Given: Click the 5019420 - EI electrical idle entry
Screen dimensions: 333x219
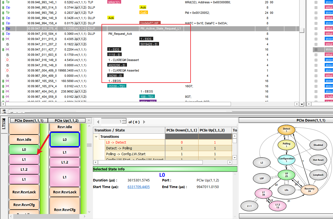Looking at the screenshot, I should [x=150, y=44].
